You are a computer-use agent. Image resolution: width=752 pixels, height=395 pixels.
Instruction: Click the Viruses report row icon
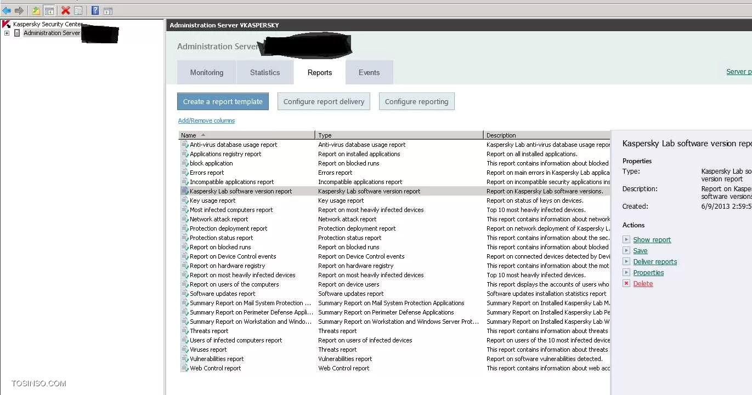185,350
